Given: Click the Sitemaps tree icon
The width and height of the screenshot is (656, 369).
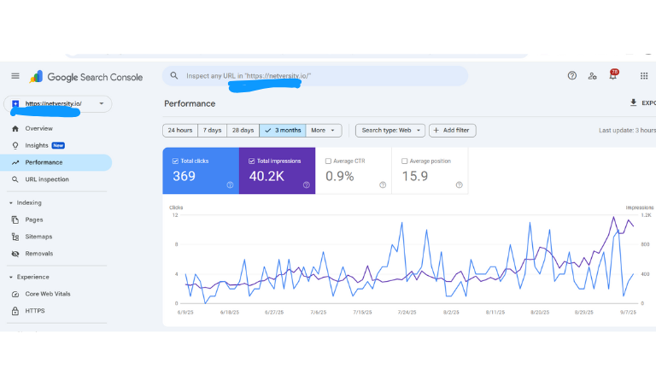Looking at the screenshot, I should tap(15, 237).
